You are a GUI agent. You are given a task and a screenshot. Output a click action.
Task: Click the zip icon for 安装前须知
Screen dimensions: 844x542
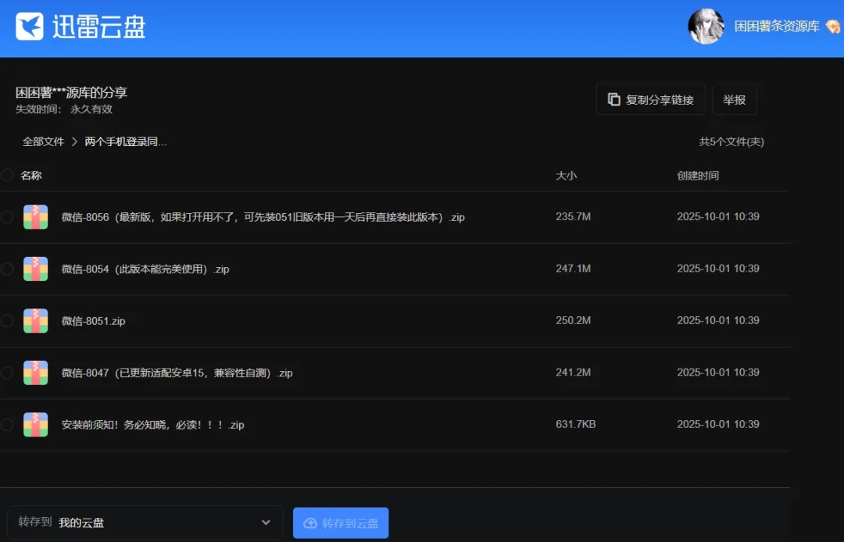(35, 425)
